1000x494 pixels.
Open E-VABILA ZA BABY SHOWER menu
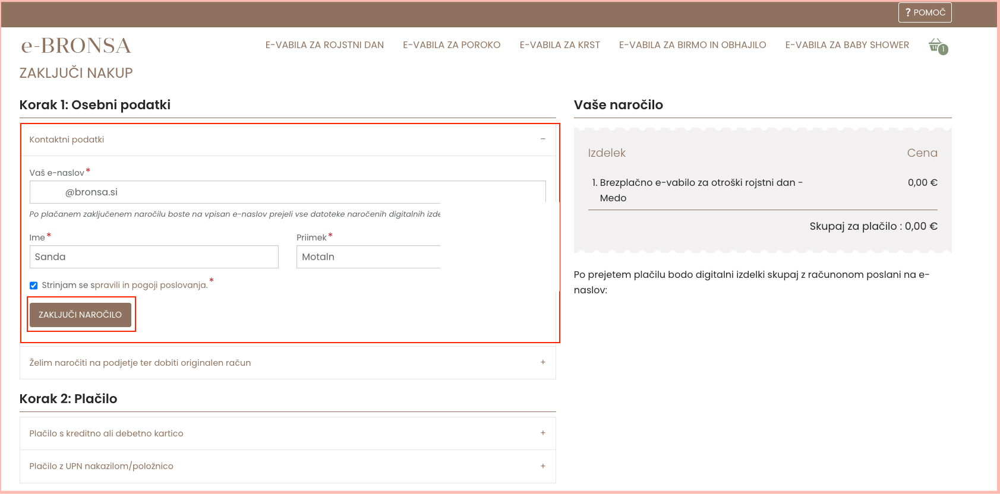pos(847,45)
